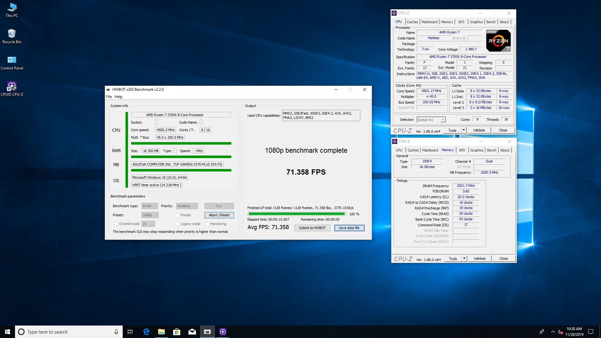Viewport: 601px width, 338px height.
Task: Switch to CPU tab in bottom CPU-Z
Action: tap(399, 150)
